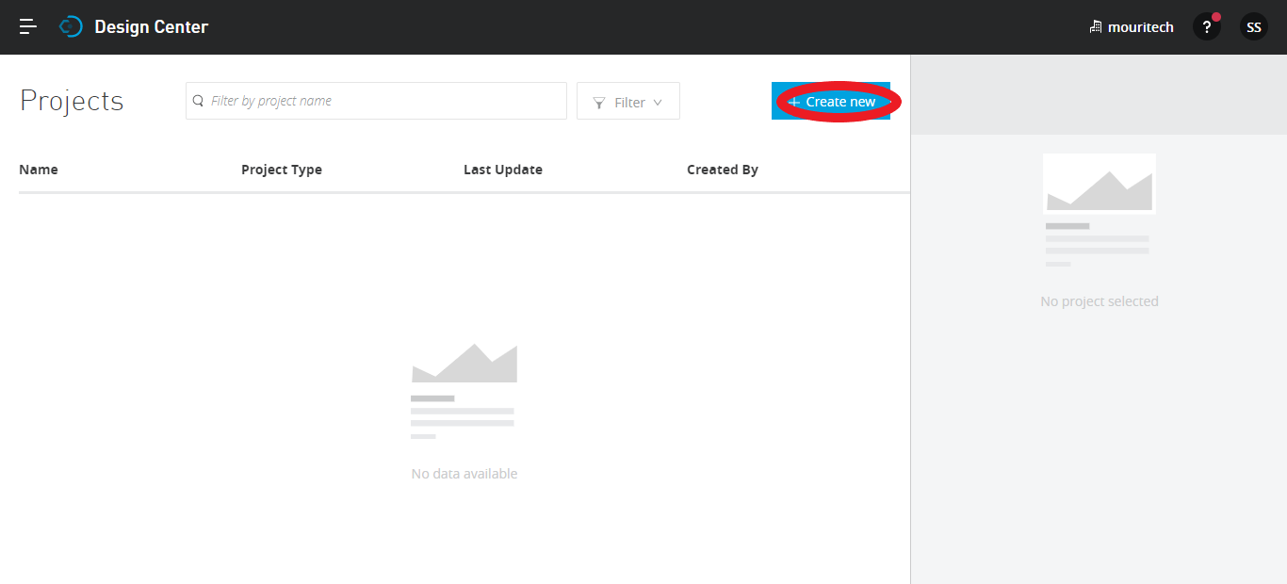The width and height of the screenshot is (1287, 584).
Task: Sort projects by Name column
Action: point(39,170)
